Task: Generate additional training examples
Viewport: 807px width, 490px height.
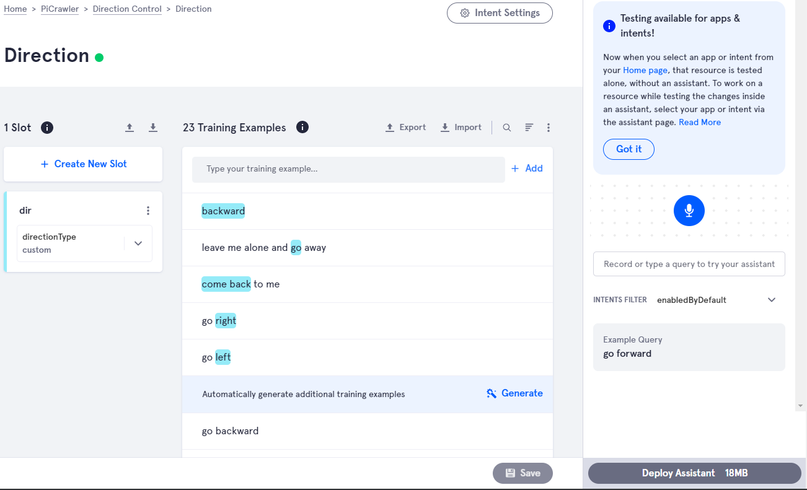Action: 514,393
